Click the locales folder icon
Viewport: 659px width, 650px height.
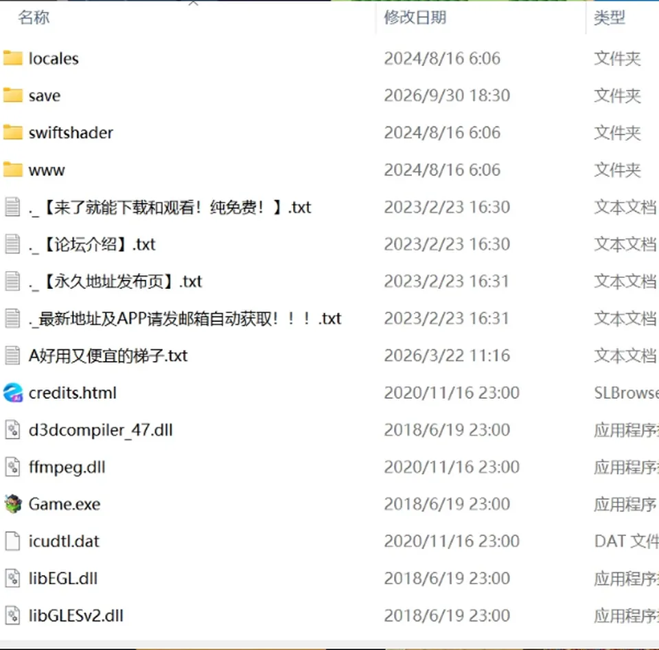click(x=12, y=58)
